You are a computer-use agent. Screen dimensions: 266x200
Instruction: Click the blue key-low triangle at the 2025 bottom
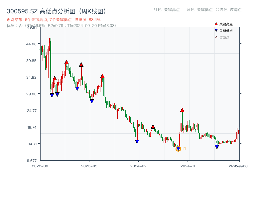point(216,147)
